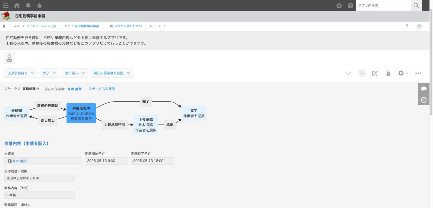This screenshot has height=208, width=433.
Task: Click the help question mark icon
Action: 350,6
